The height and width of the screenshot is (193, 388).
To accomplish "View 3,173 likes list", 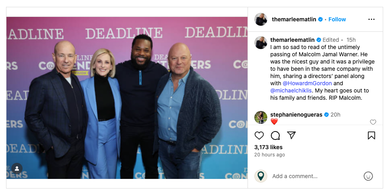I will 268,147.
